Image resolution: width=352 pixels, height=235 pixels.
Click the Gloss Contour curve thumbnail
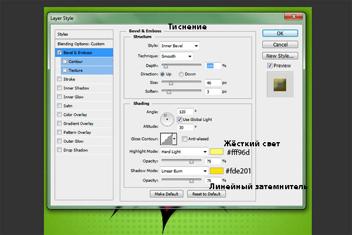167,139
